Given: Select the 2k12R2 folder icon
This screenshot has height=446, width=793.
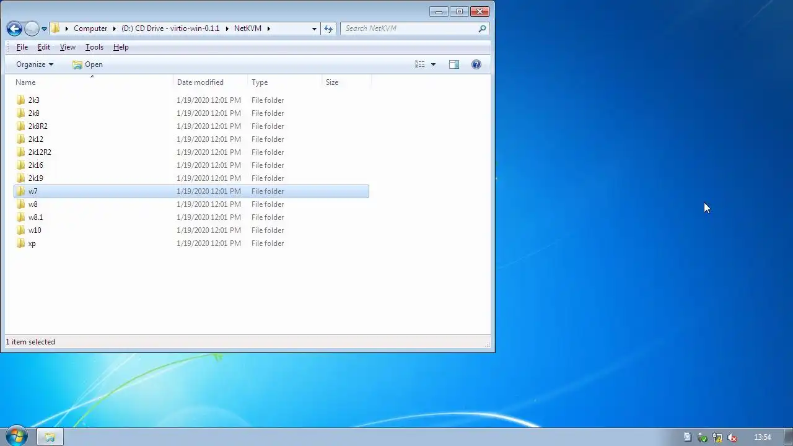Looking at the screenshot, I should pyautogui.click(x=20, y=152).
